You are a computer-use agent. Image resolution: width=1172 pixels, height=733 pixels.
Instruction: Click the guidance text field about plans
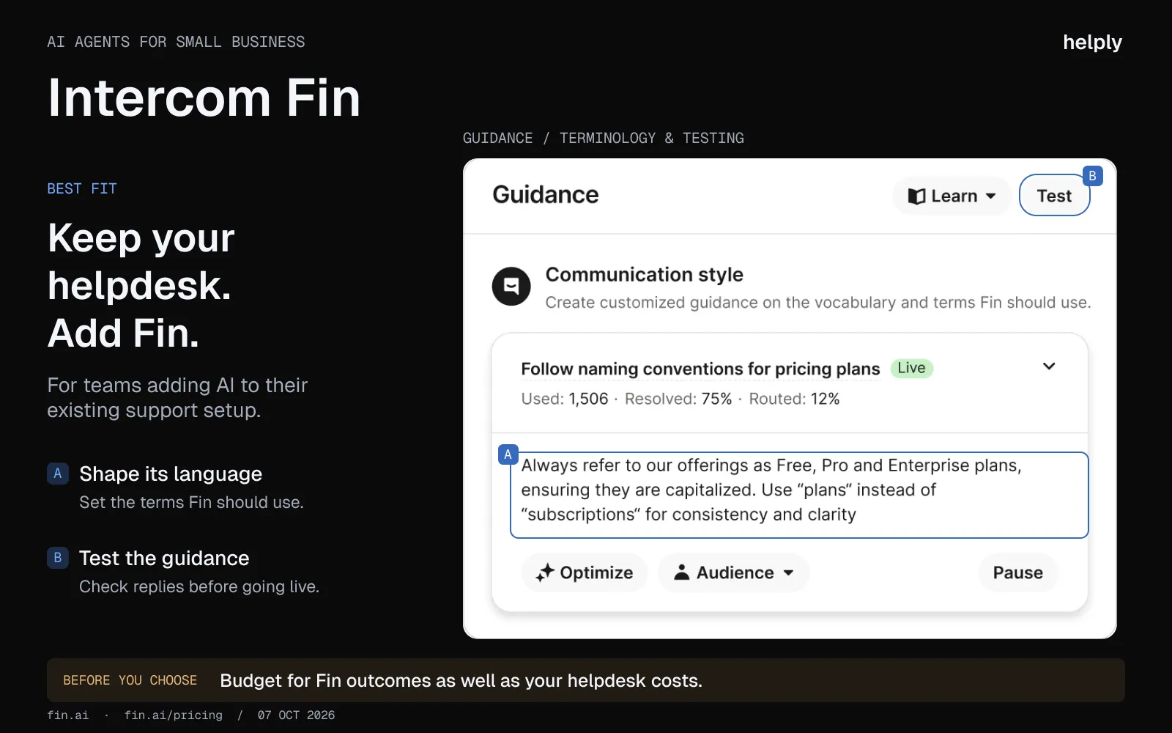(799, 496)
